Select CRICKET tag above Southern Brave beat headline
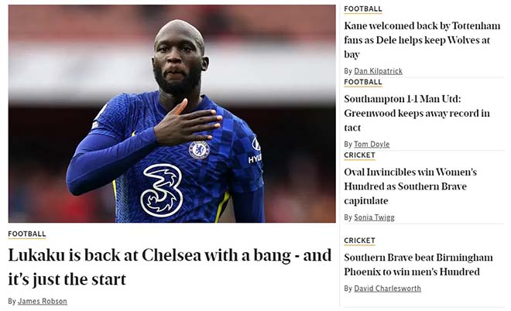 [359, 241]
